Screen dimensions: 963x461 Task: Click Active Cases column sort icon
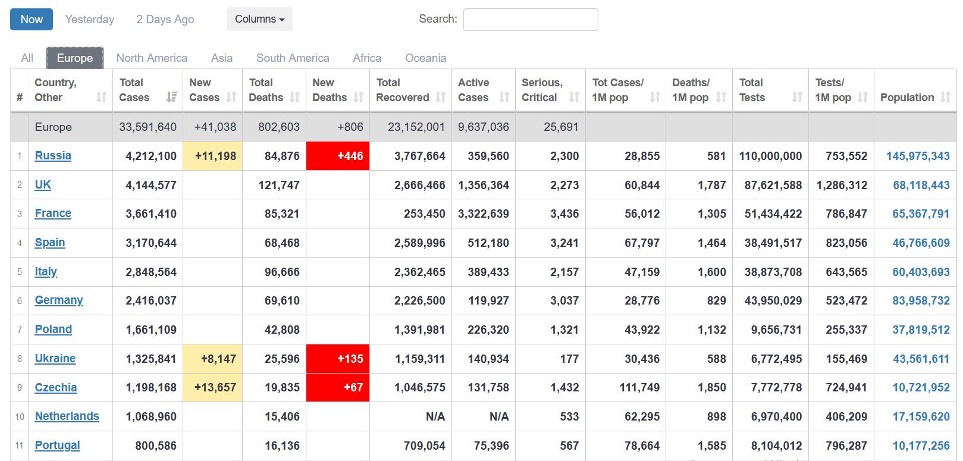[x=504, y=97]
